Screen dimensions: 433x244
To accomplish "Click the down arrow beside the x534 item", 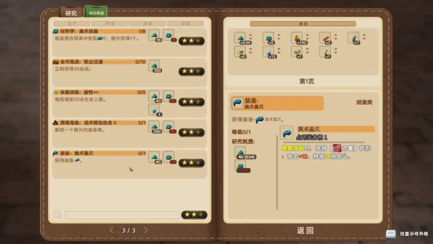I will 251,39.
